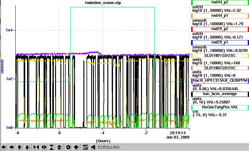249x151 pixels.
Task: Click the pan right arrow button
Action: point(12,147)
